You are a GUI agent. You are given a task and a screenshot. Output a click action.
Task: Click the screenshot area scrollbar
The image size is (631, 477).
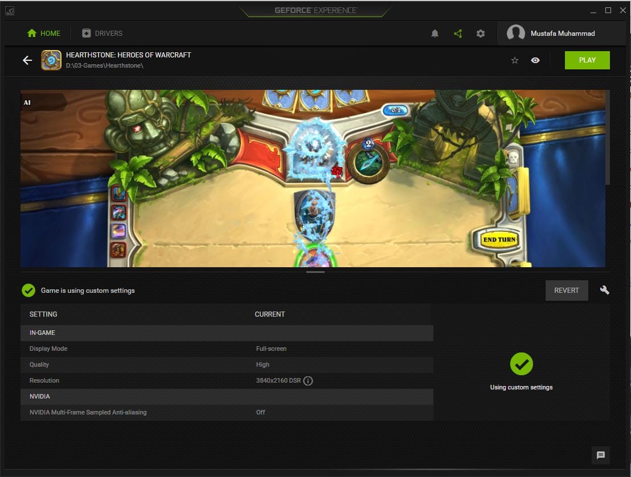[x=608, y=138]
